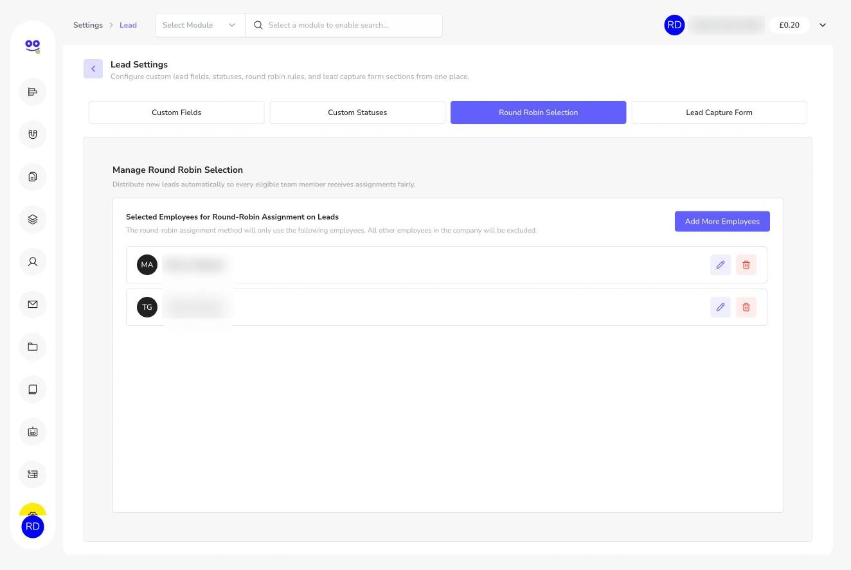Viewport: 851px width, 570px height.
Task: Click the edit pencil for employee MA
Action: pyautogui.click(x=720, y=265)
